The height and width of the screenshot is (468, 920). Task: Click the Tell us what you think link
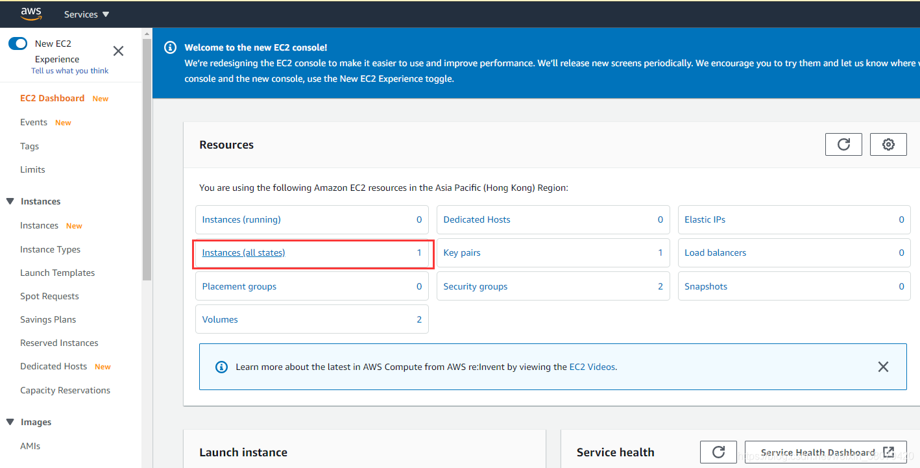(70, 71)
